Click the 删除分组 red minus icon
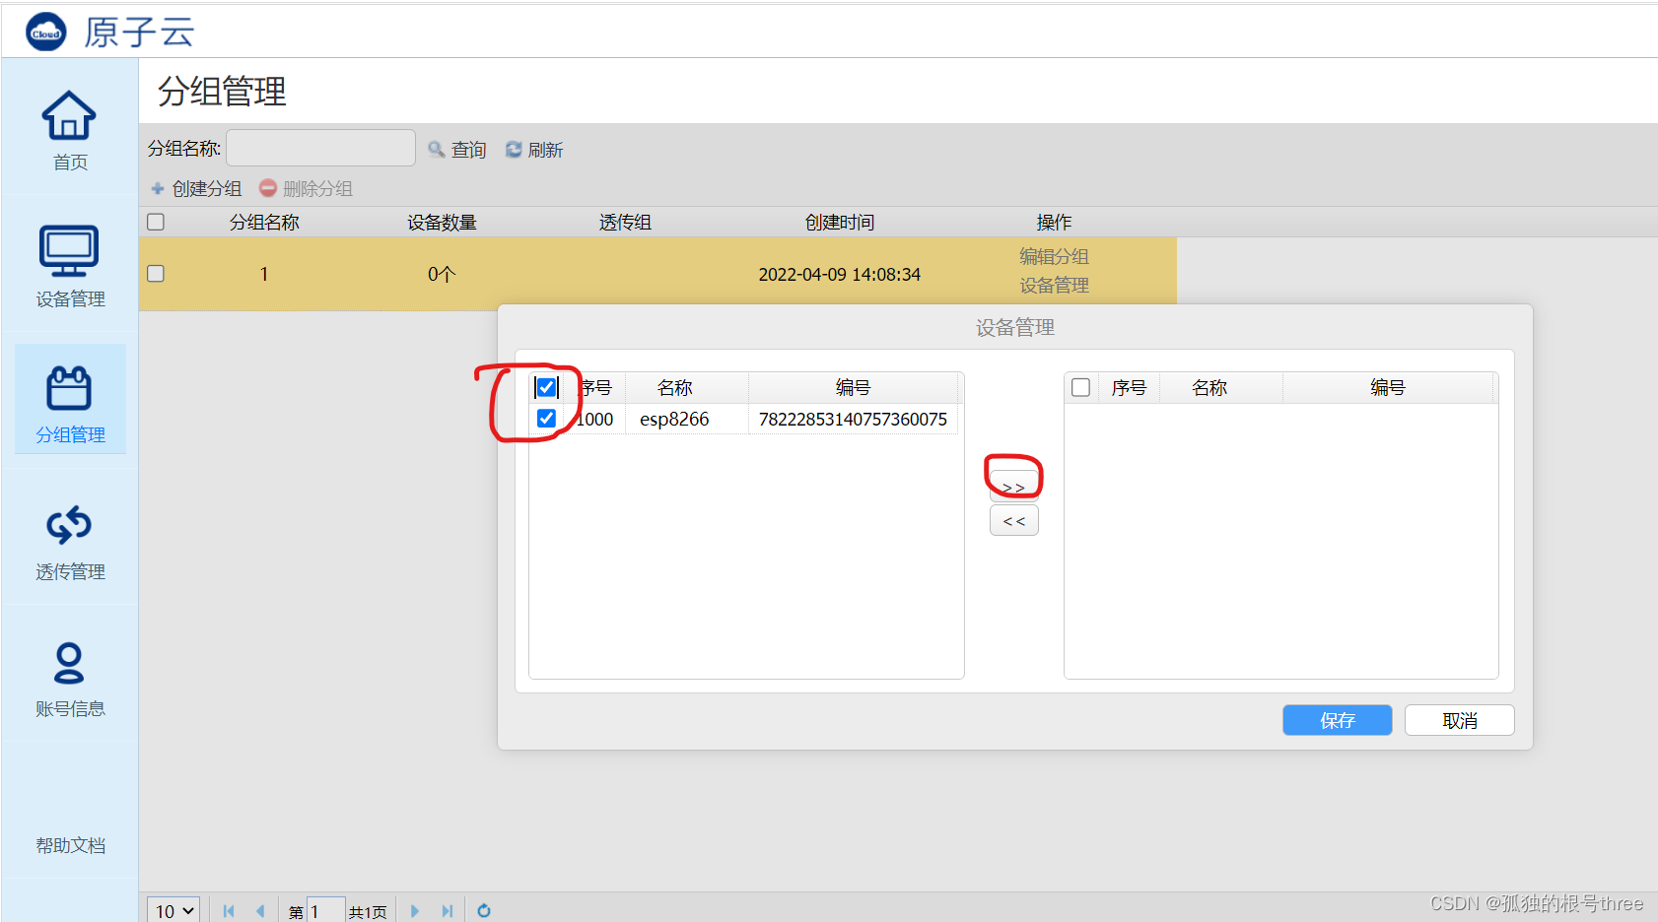This screenshot has height=922, width=1658. point(267,187)
